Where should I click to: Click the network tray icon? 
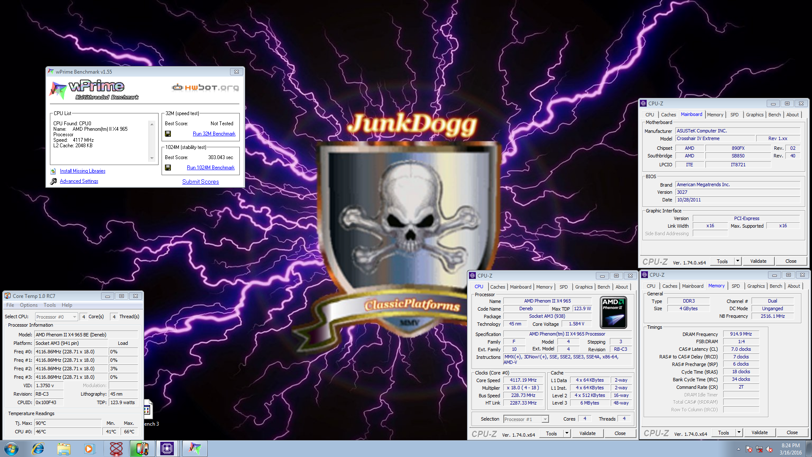point(759,449)
